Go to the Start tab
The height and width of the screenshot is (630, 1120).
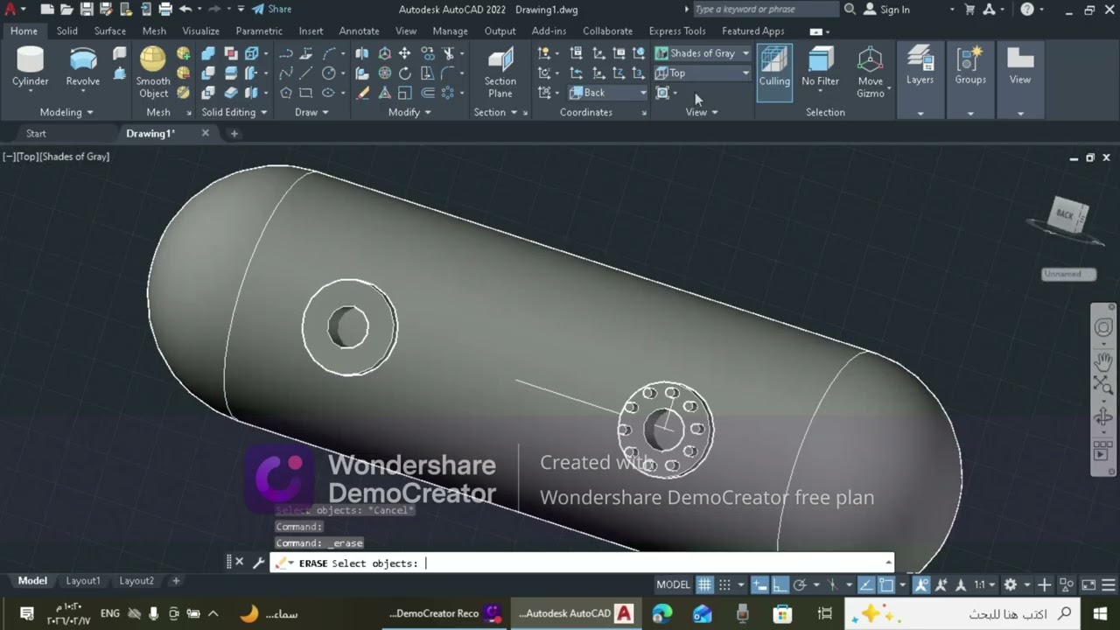click(36, 134)
